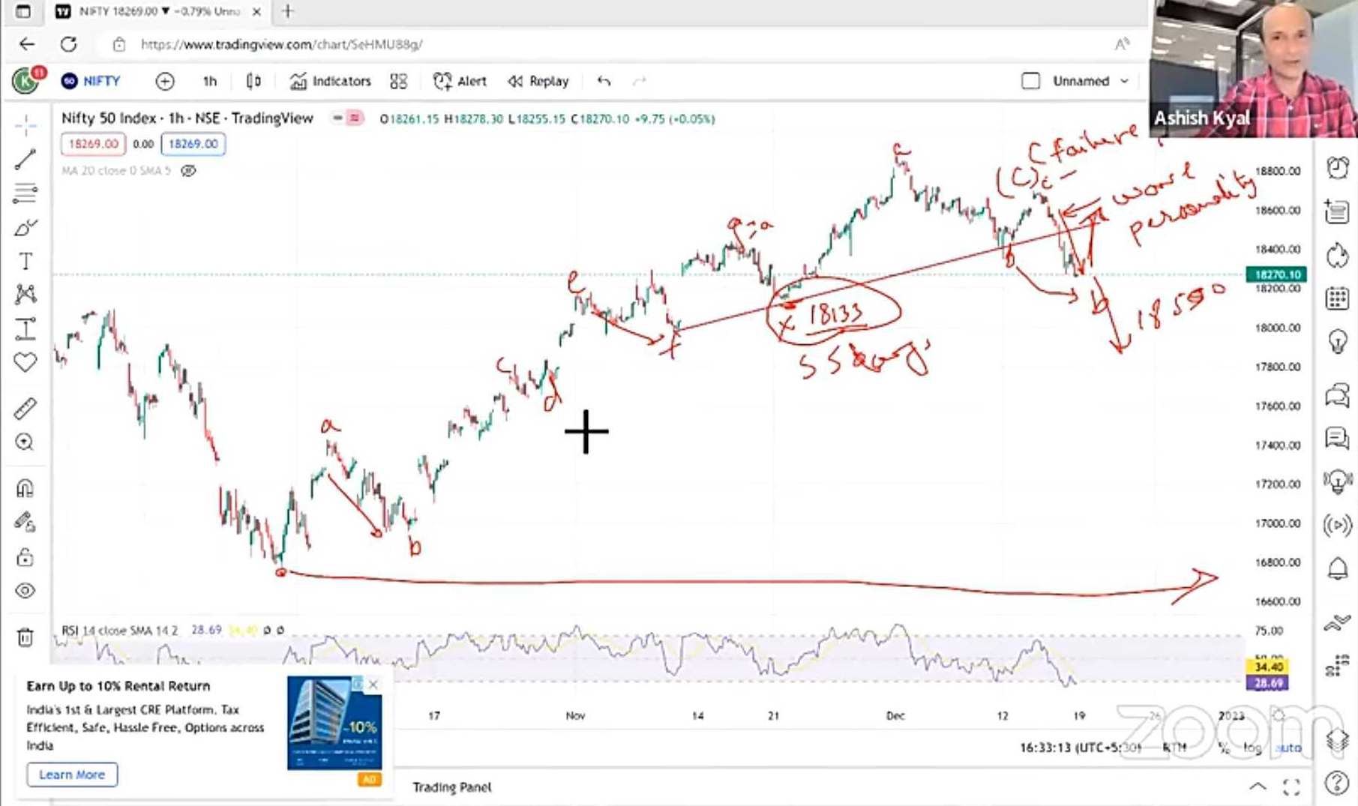Viewport: 1358px width, 806px height.
Task: Toggle visibility eye of MA 20 indicator
Action: (x=188, y=171)
